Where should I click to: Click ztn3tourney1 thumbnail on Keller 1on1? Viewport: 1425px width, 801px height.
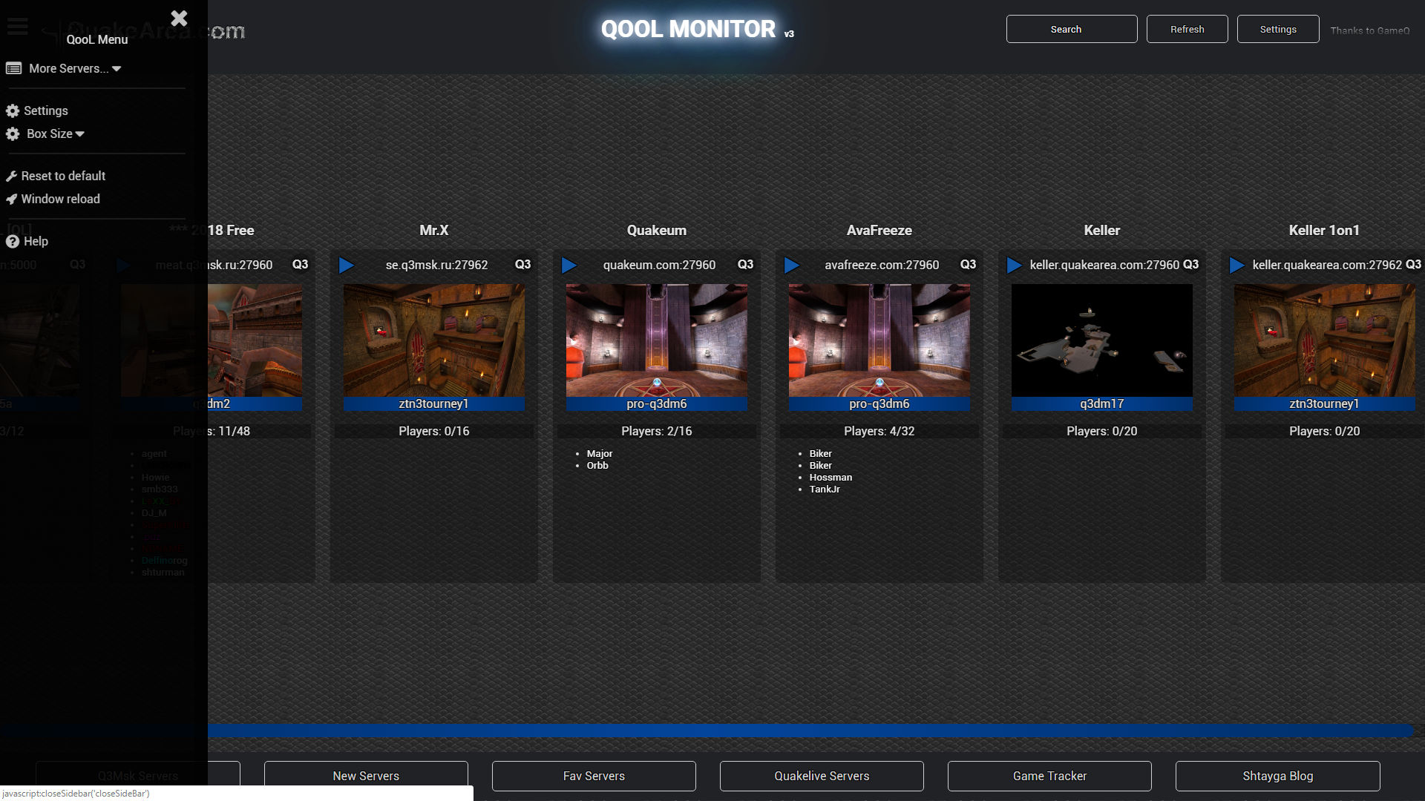coord(1324,340)
